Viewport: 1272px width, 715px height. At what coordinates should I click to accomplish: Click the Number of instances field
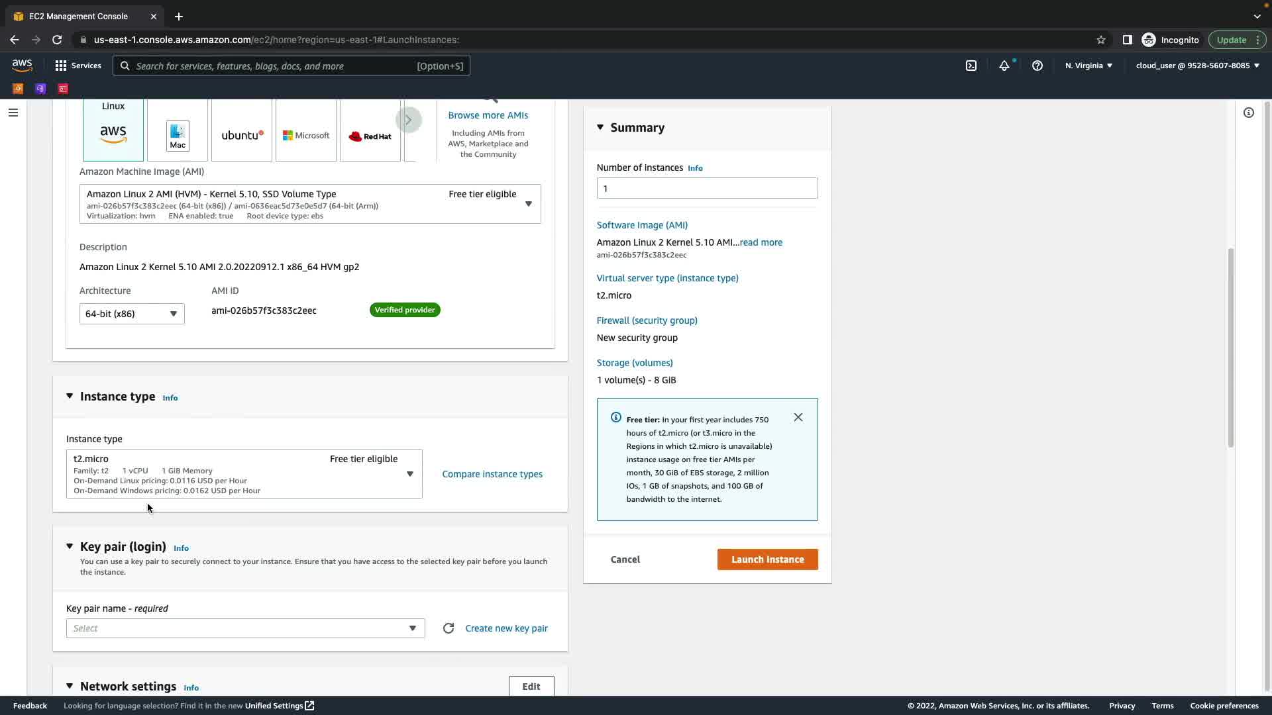(707, 188)
